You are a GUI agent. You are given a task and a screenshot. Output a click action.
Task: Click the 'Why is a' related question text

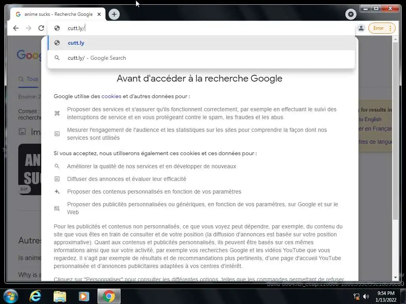coord(29,275)
